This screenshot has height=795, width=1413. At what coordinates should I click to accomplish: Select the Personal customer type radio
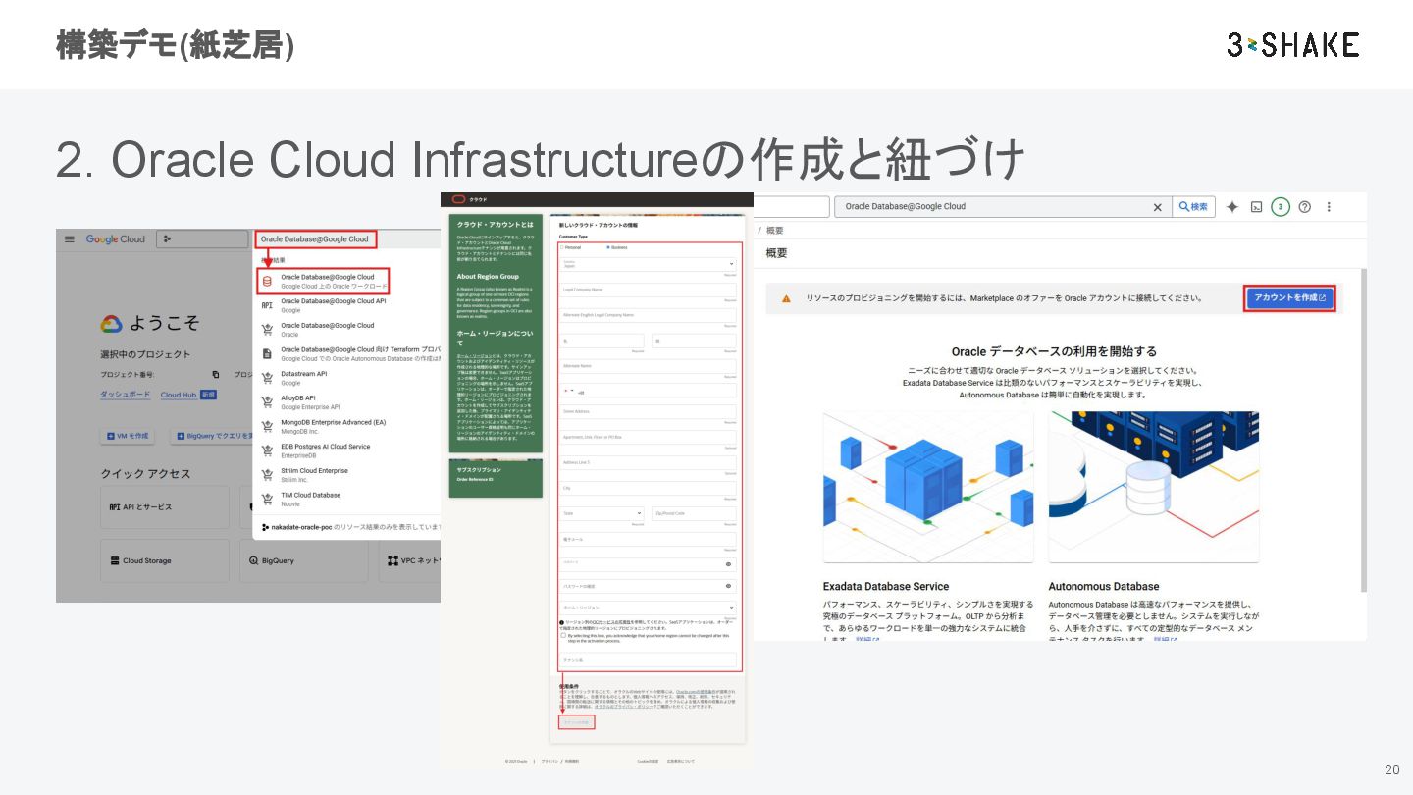coord(561,248)
